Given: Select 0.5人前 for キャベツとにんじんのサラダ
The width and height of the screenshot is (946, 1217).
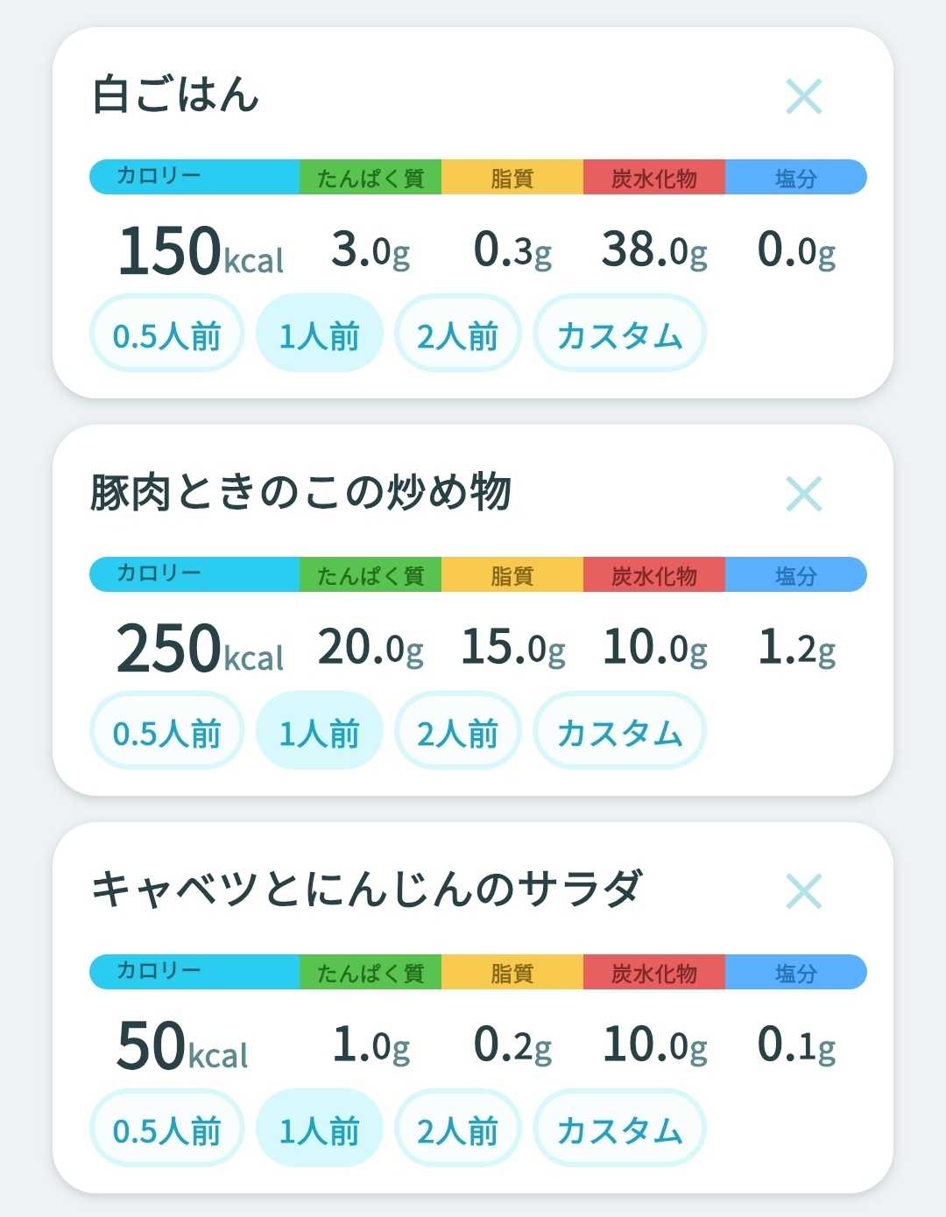Looking at the screenshot, I should pos(166,1129).
